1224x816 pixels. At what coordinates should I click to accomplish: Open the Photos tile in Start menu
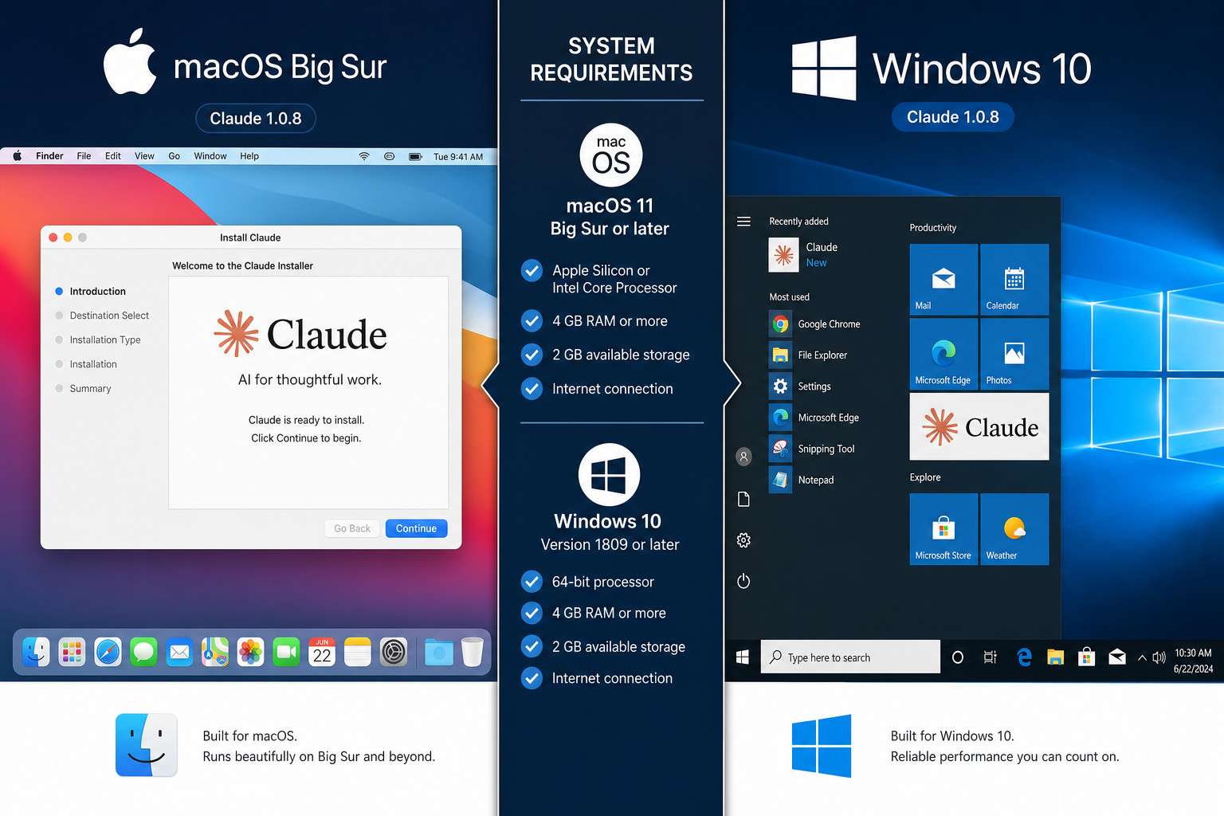click(x=1014, y=354)
